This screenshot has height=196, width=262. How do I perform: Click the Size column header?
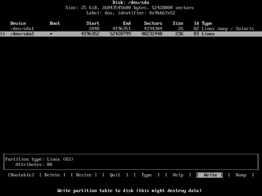[x=178, y=23]
